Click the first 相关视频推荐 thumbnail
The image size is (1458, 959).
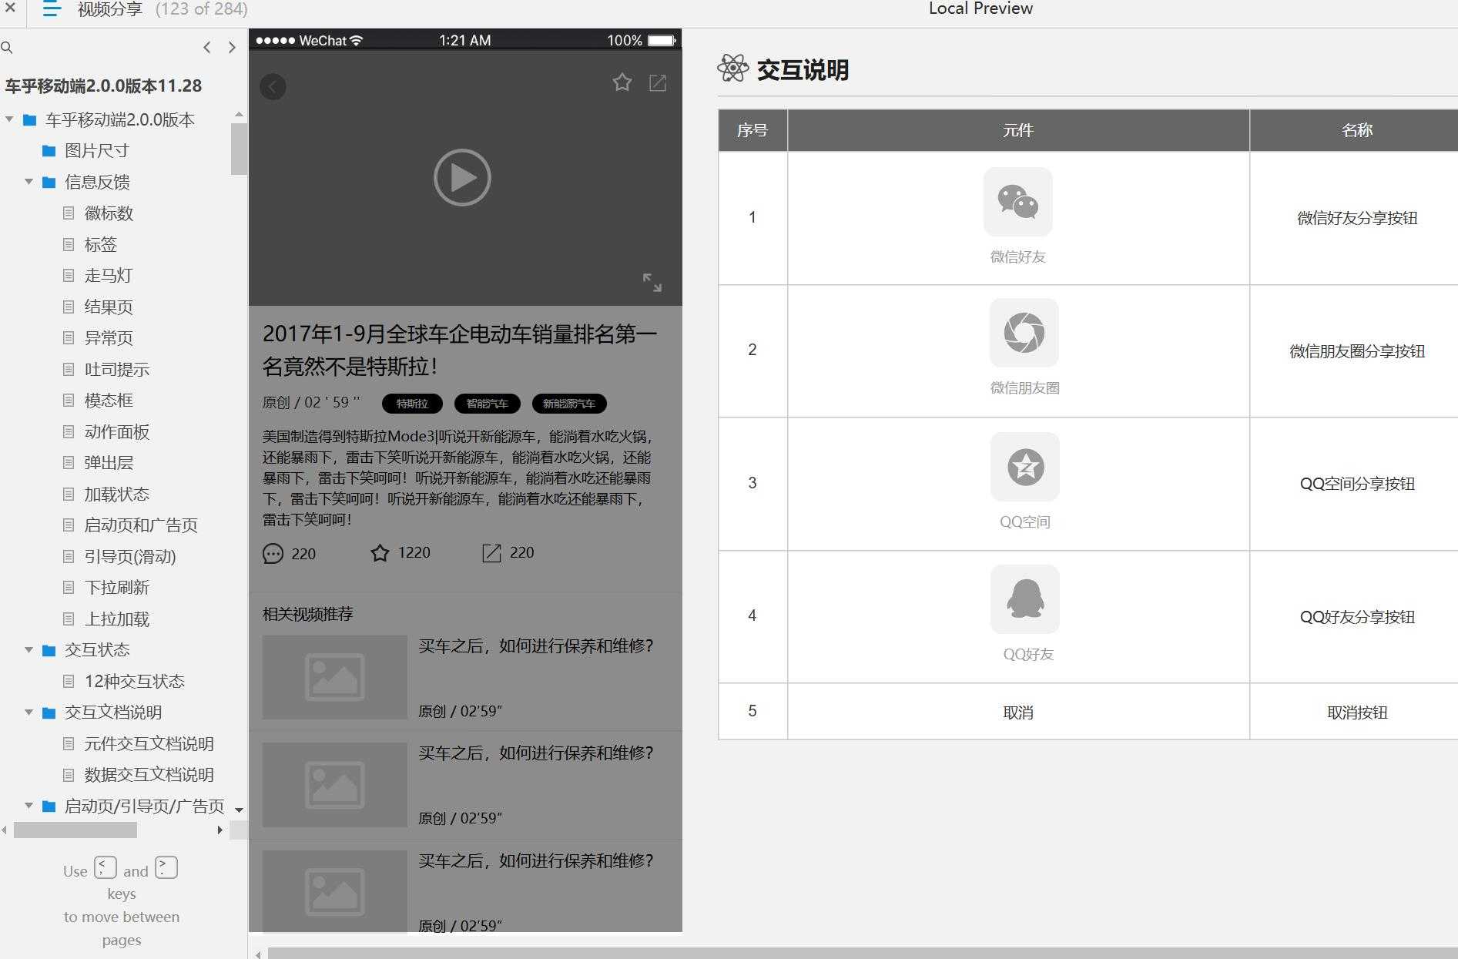pos(333,677)
